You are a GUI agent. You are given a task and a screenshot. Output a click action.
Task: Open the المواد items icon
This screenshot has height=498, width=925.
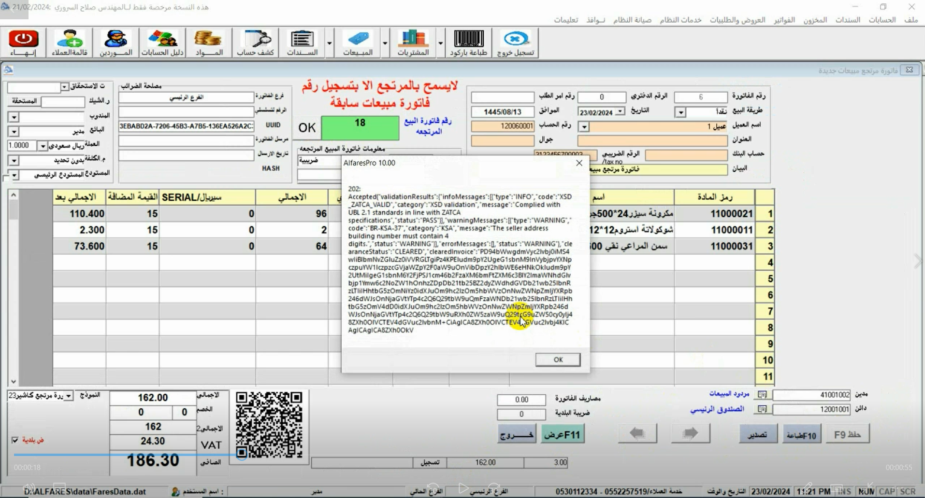[x=209, y=43]
